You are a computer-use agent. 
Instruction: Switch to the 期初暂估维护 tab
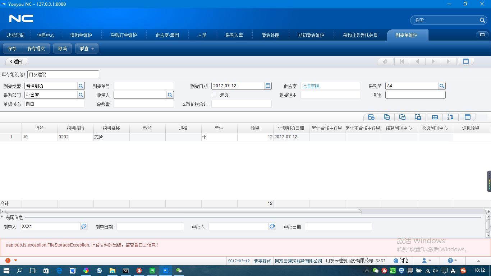tap(311, 35)
